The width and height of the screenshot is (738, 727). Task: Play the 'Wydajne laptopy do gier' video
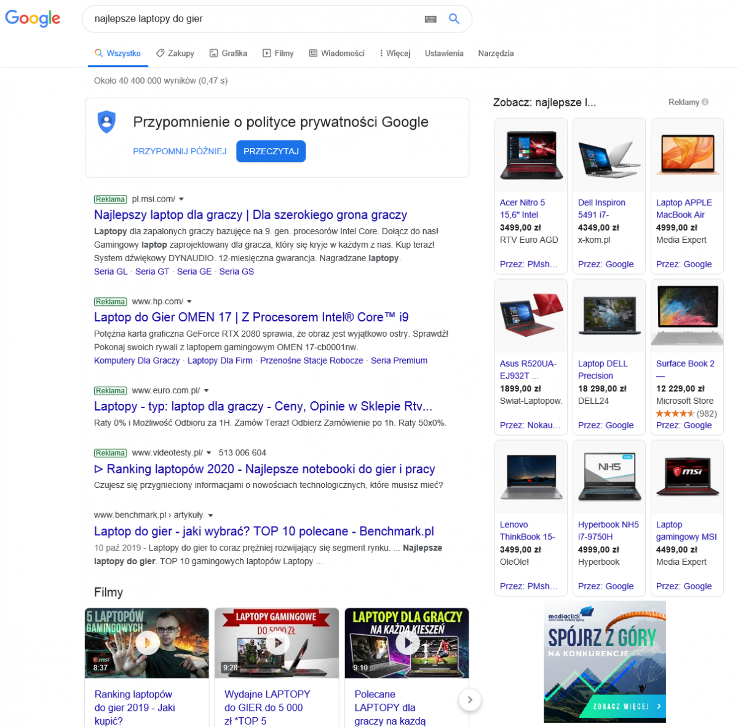pos(277,643)
